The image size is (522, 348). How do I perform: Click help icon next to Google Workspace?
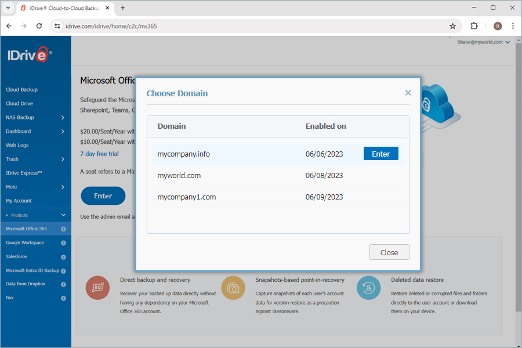pos(63,243)
